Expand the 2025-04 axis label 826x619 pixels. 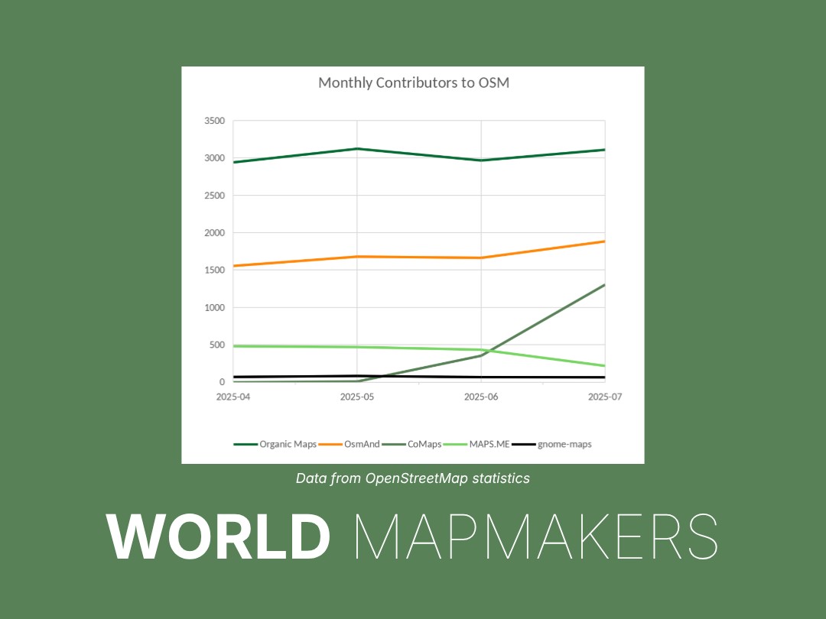click(x=234, y=396)
